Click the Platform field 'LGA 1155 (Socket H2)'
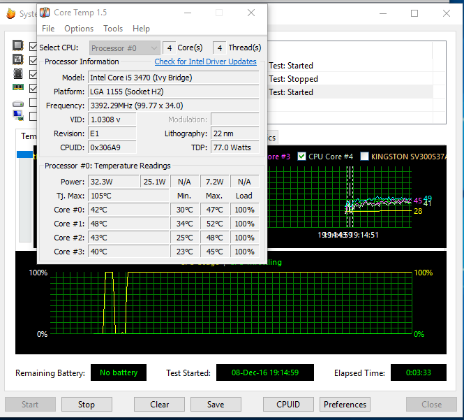 174,92
